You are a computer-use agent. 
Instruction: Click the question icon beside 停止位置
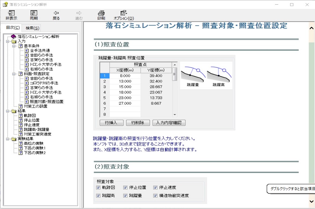tap(21, 120)
